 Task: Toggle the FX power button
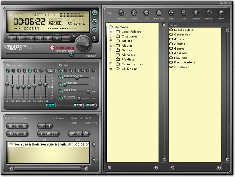(61, 71)
